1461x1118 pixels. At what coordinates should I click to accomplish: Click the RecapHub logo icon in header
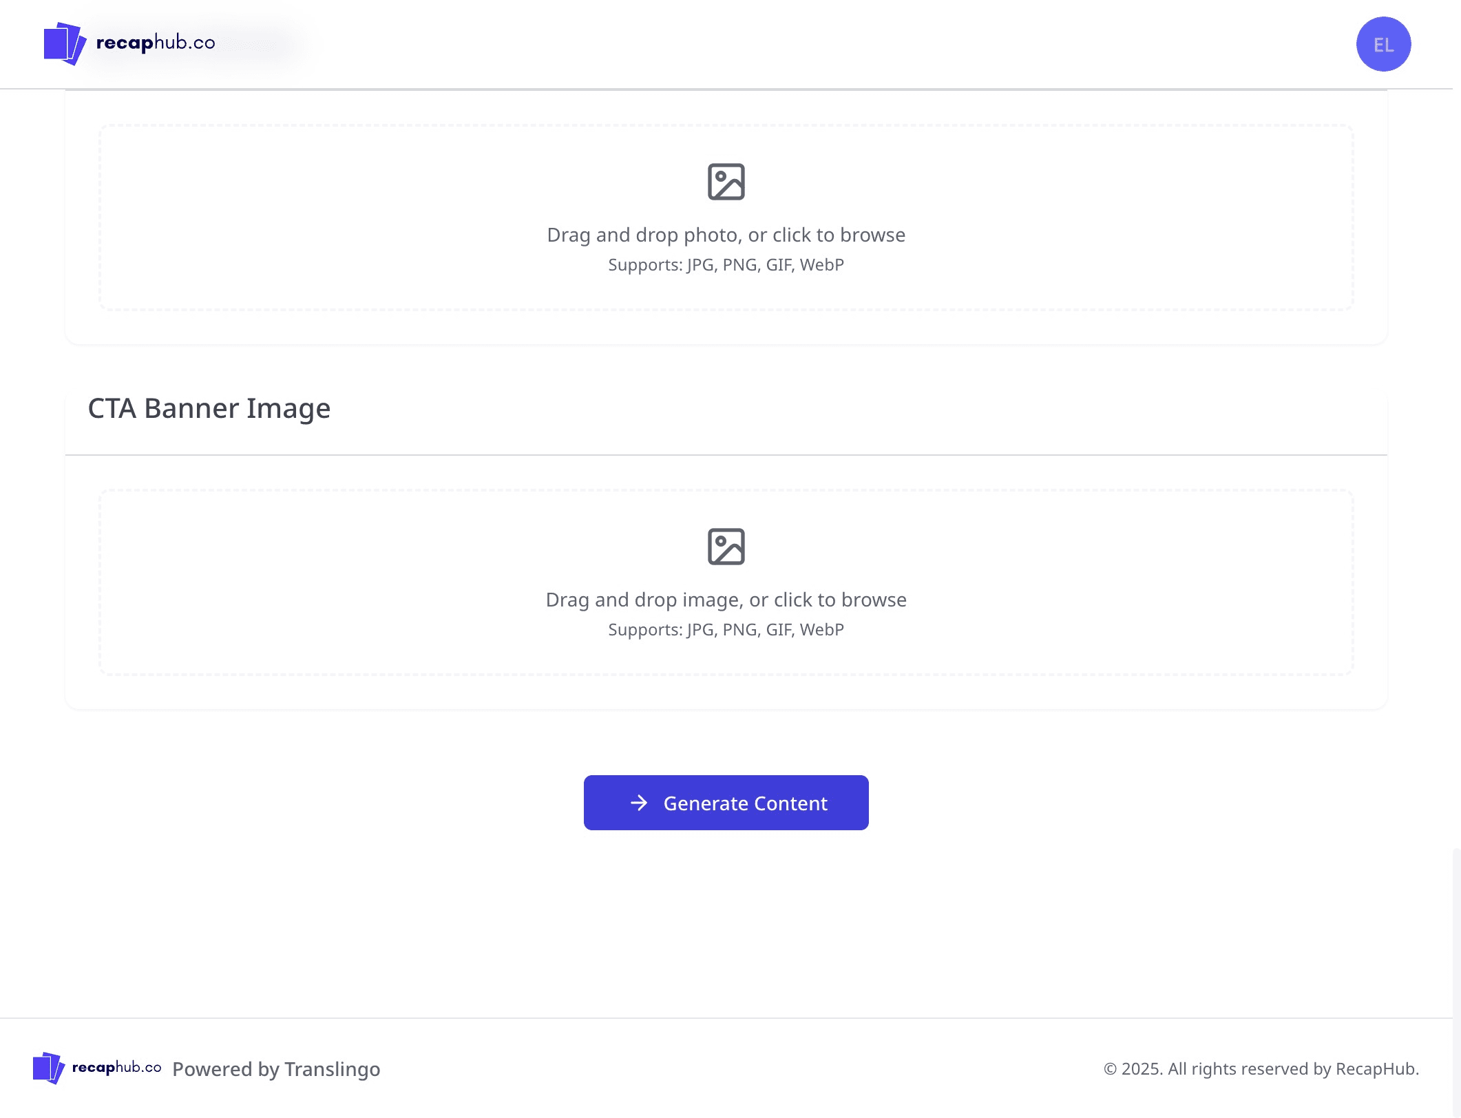tap(65, 43)
